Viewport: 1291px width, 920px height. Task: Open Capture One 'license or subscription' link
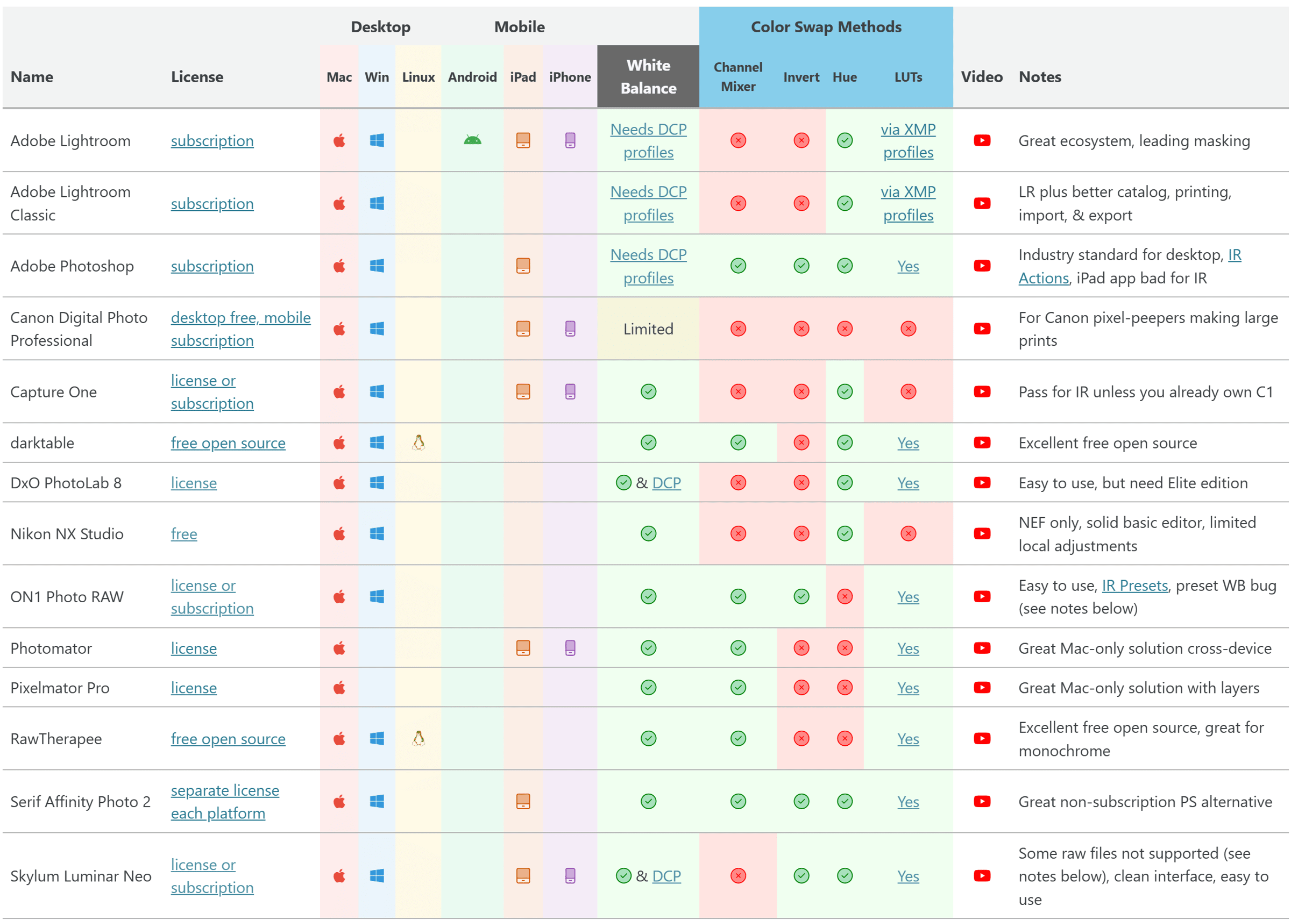[x=212, y=392]
